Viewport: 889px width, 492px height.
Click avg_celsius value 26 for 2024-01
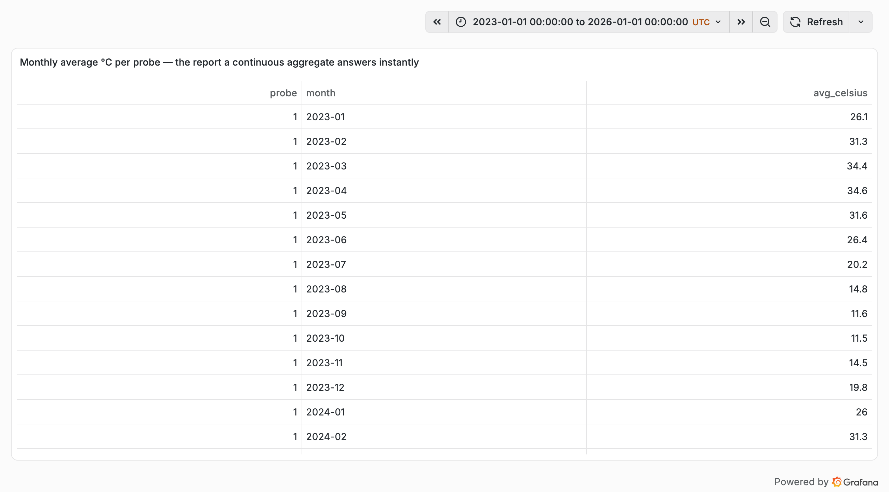[861, 412]
